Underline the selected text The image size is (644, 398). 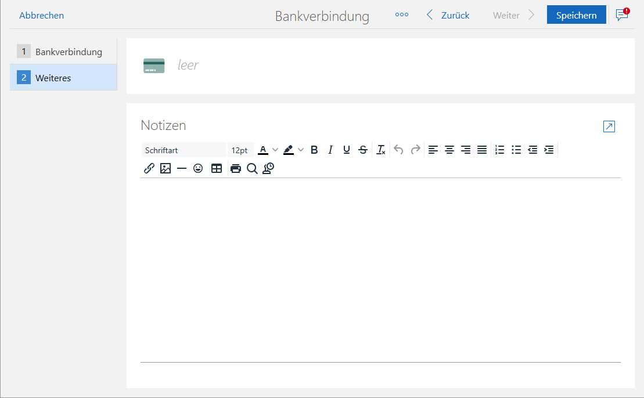click(x=346, y=150)
